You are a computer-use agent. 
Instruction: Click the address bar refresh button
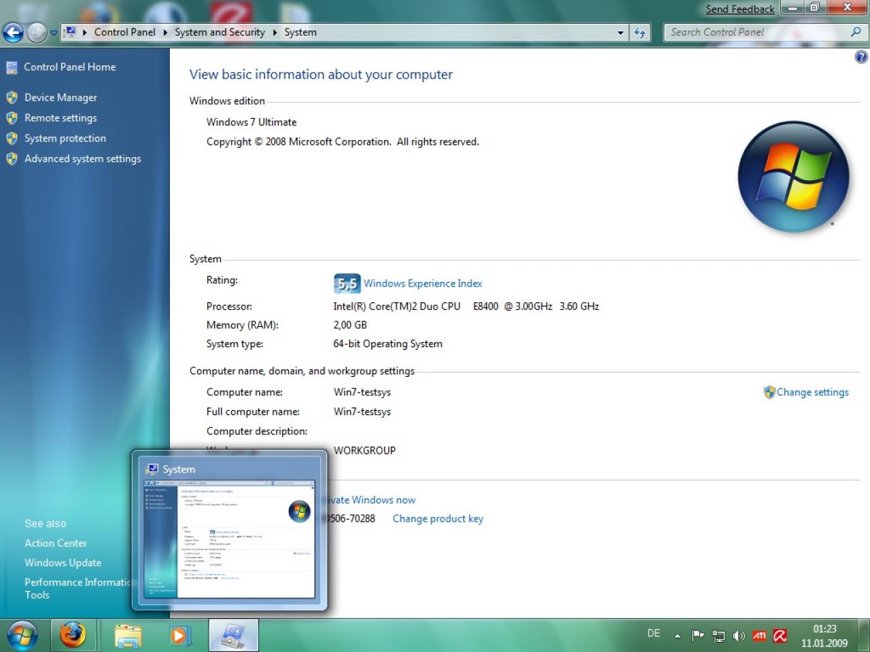[x=640, y=32]
